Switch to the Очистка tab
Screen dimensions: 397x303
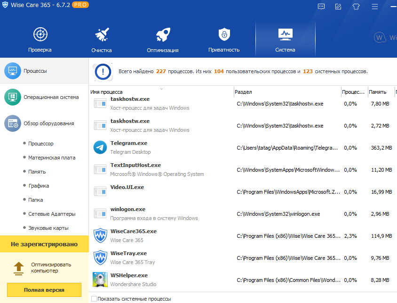[102, 39]
